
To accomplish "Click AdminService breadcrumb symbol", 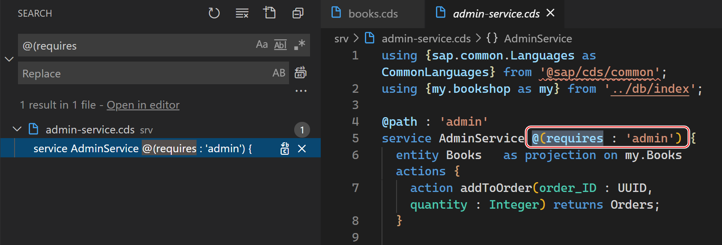I will point(538,38).
